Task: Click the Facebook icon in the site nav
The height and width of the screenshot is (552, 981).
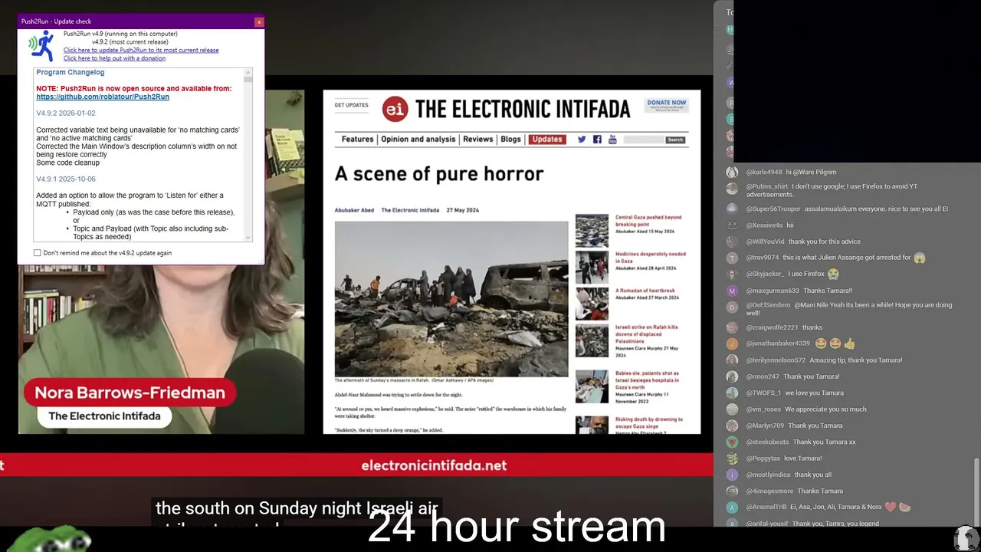Action: coord(597,140)
